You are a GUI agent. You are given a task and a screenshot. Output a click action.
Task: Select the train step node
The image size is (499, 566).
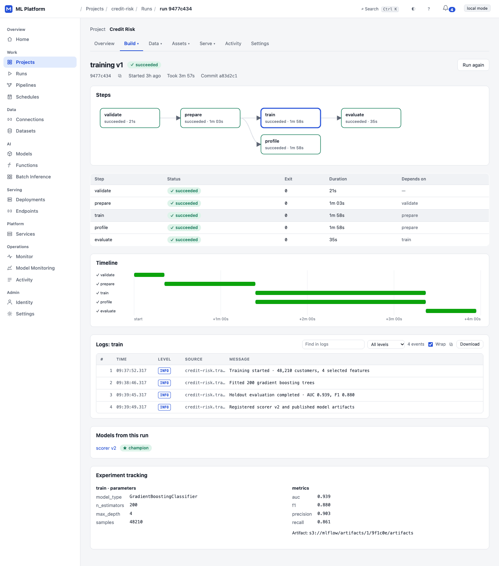(291, 118)
